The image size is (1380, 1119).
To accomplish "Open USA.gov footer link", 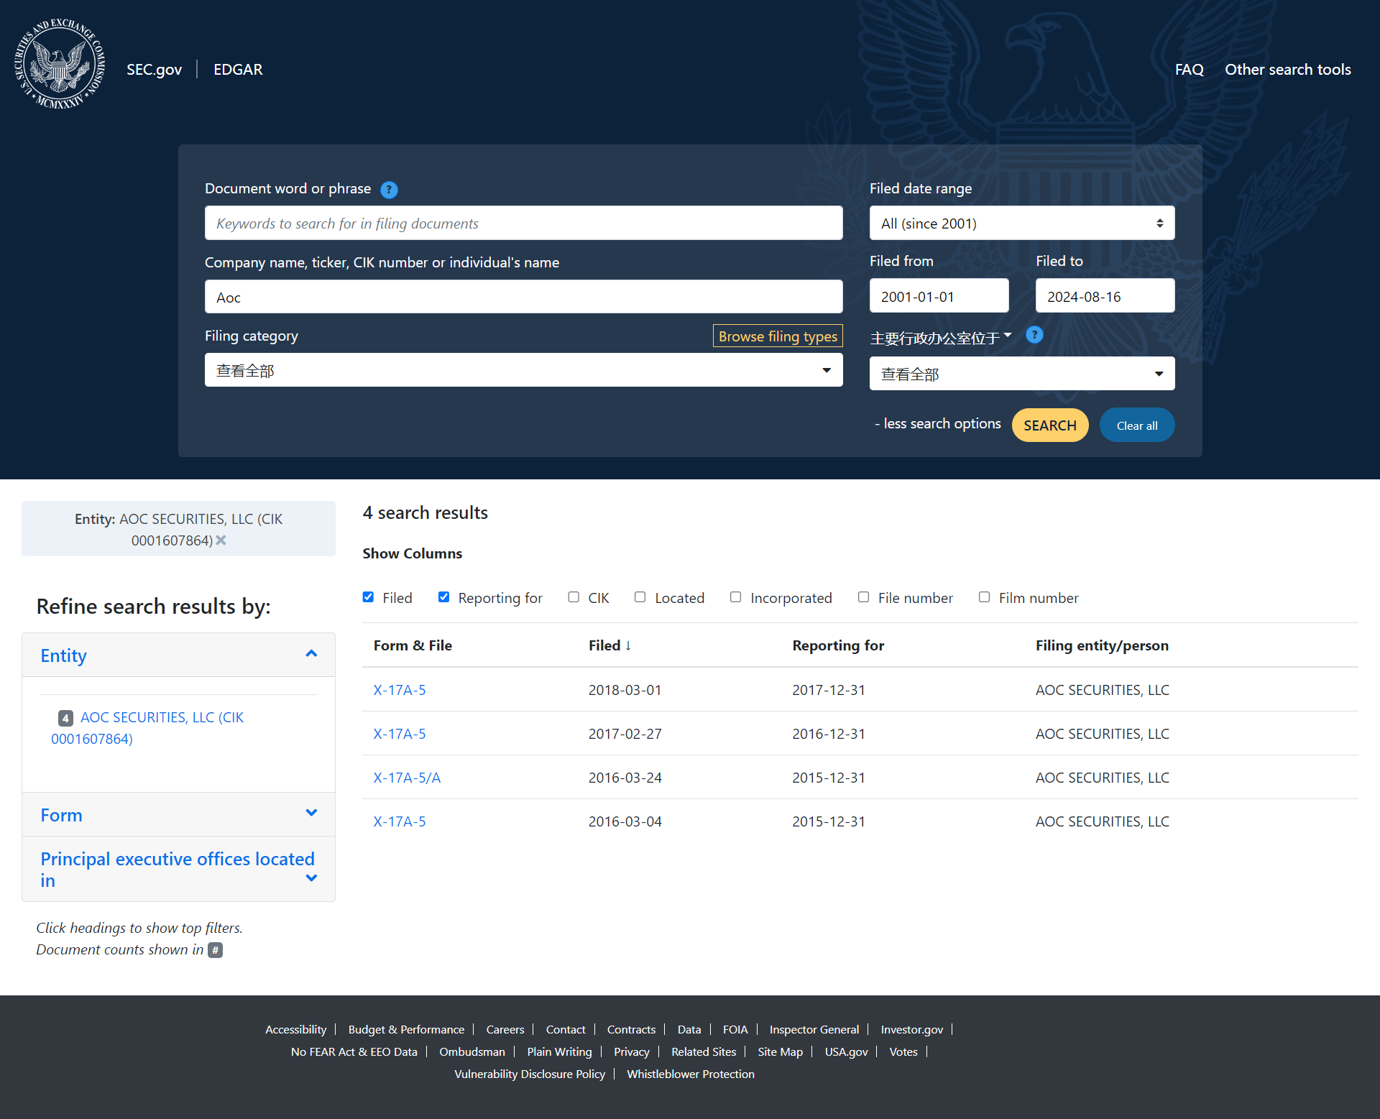I will click(846, 1052).
